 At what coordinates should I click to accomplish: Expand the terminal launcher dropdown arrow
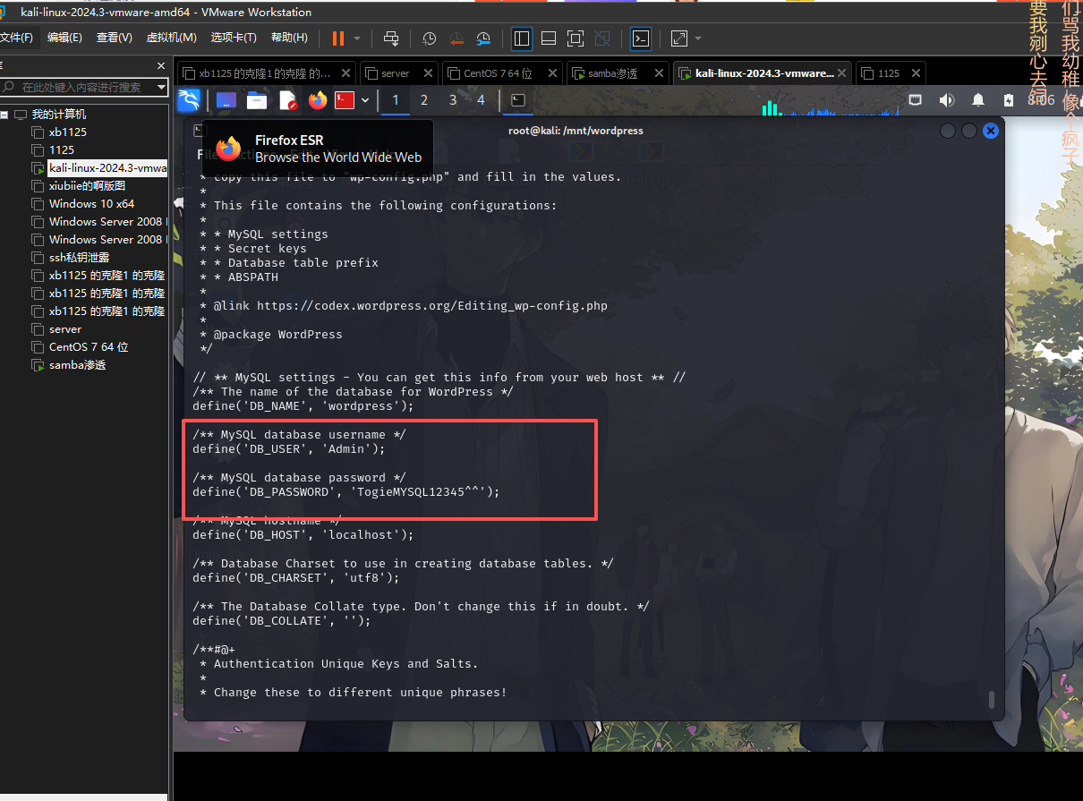click(365, 100)
